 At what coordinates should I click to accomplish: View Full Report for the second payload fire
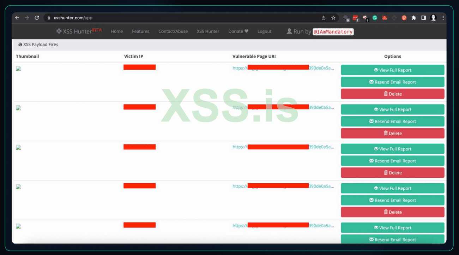pos(392,109)
